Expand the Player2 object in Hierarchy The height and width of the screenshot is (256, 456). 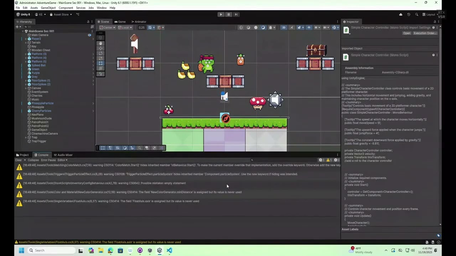pyautogui.click(x=26, y=39)
